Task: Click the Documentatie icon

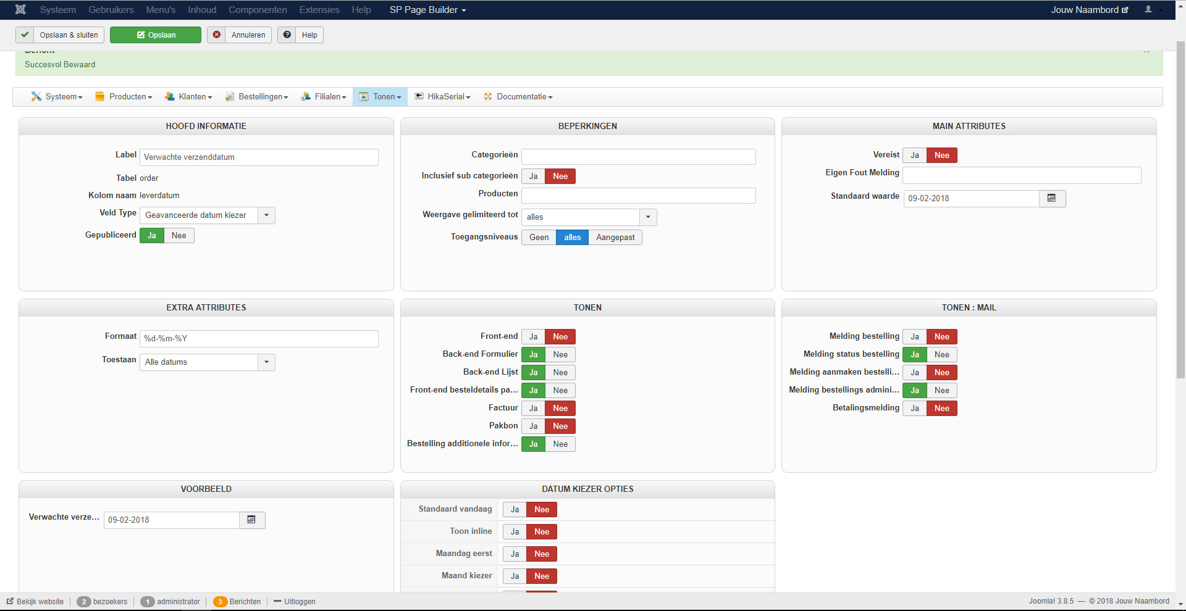Action: pyautogui.click(x=488, y=96)
